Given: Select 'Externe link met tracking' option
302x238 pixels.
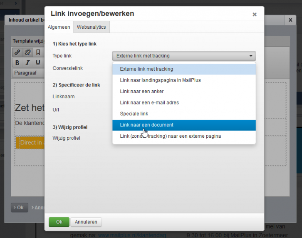Looking at the screenshot, I should point(146,69).
